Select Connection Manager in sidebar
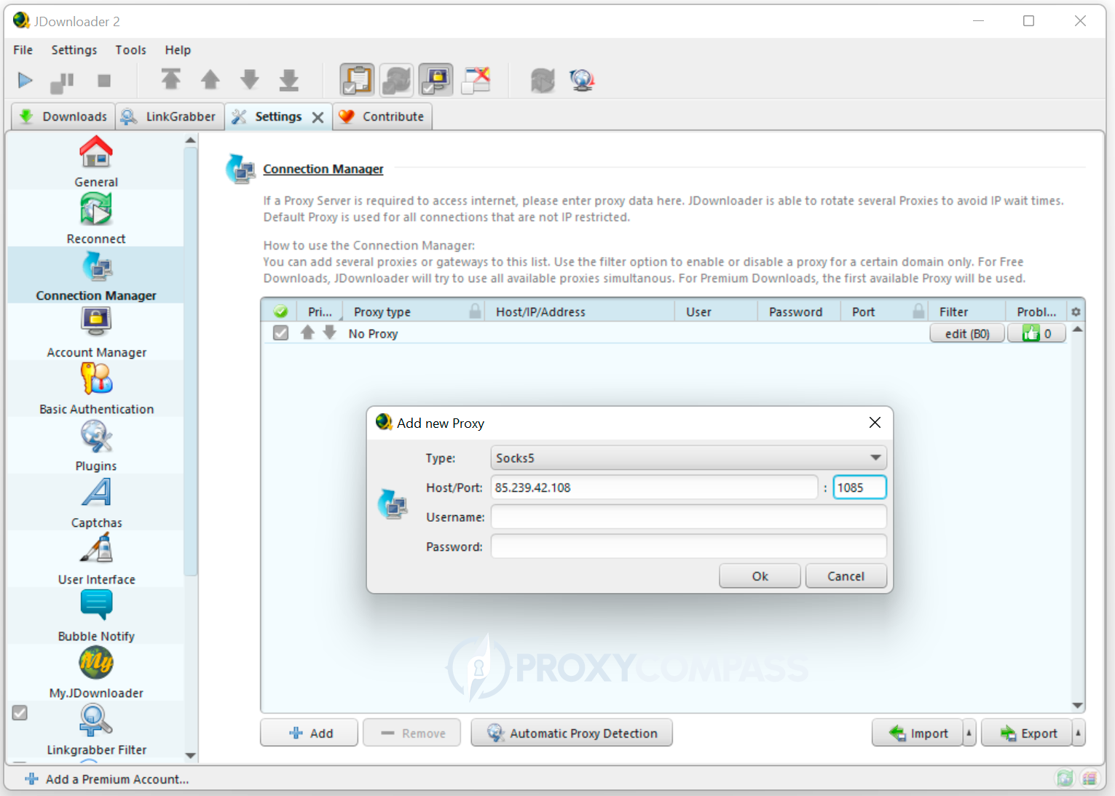Viewport: 1115px width, 796px height. [x=96, y=276]
